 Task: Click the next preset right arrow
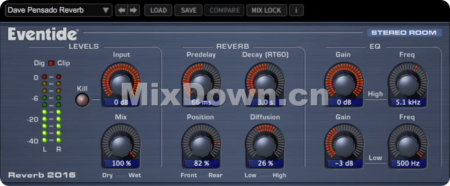coord(134,10)
